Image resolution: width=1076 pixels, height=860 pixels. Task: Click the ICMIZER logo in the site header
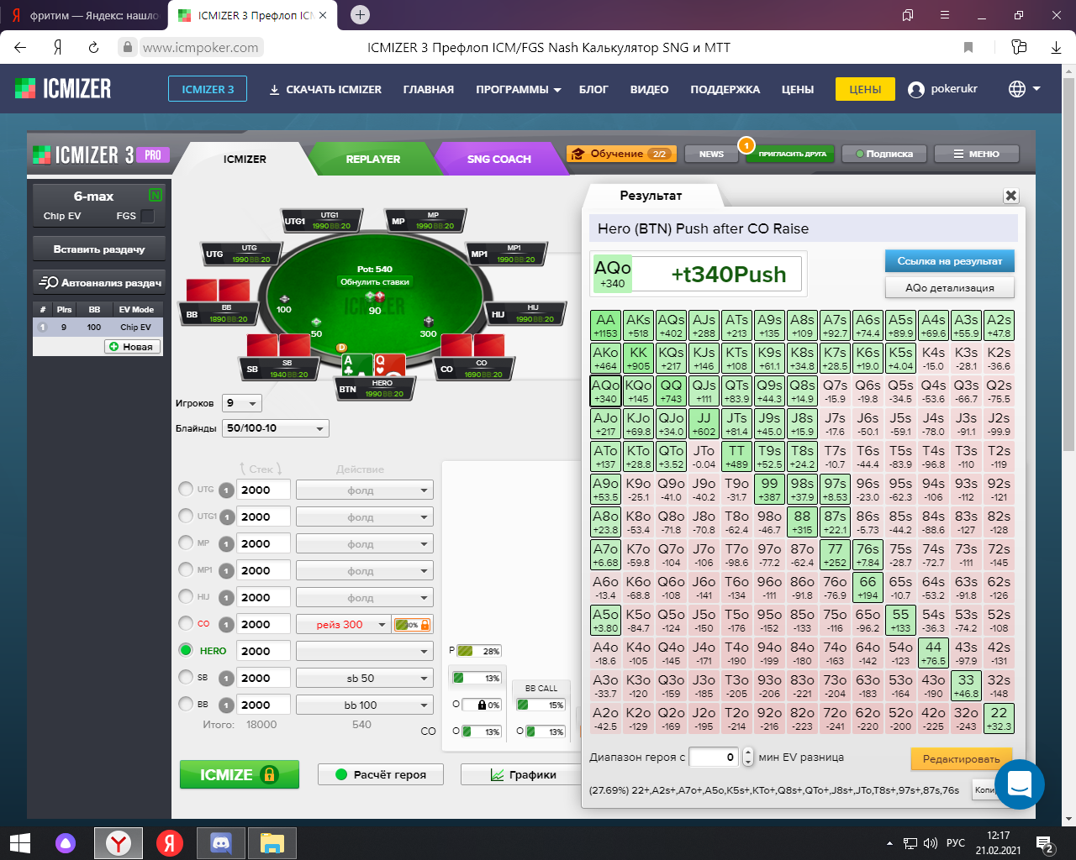click(63, 88)
